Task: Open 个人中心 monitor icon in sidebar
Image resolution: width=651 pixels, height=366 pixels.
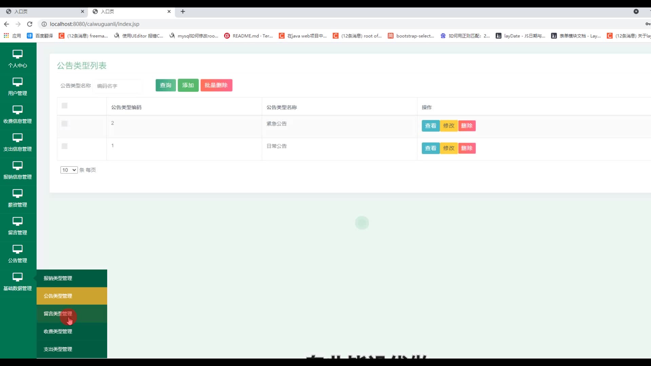Action: (x=17, y=54)
